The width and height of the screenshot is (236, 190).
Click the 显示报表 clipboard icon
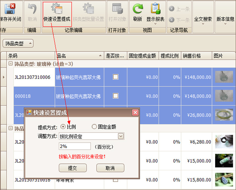pos(156,9)
